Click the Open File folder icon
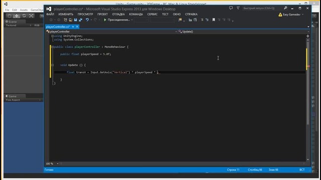 coord(70,20)
